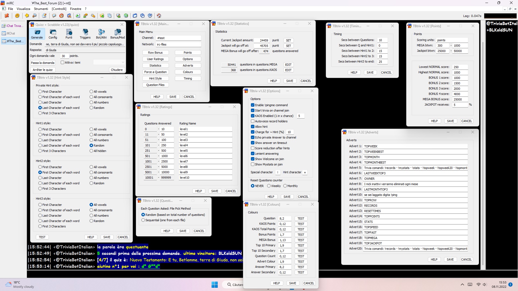
Task: Open the Finestre menu
Action: point(76,9)
